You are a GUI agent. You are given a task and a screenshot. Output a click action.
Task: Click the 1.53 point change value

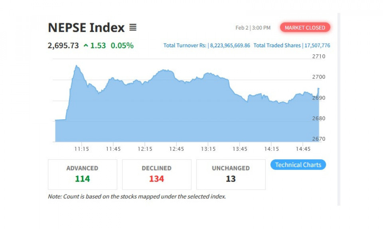pos(98,45)
